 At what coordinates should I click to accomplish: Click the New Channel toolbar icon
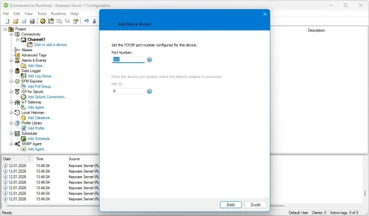coord(43,22)
